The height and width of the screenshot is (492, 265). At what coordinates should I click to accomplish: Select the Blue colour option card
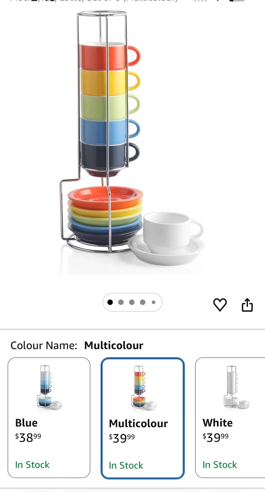49,418
